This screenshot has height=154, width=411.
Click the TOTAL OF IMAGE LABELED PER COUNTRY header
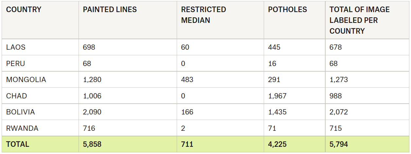click(359, 20)
